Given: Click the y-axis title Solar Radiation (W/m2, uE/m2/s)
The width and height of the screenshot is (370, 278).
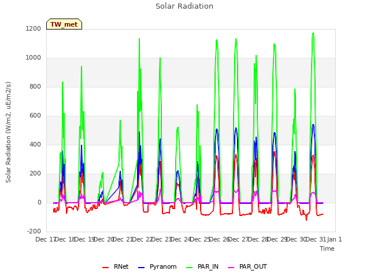Looking at the screenshot, I should 8,132.
